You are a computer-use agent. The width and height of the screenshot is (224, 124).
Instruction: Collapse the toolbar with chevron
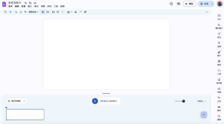point(207,12)
